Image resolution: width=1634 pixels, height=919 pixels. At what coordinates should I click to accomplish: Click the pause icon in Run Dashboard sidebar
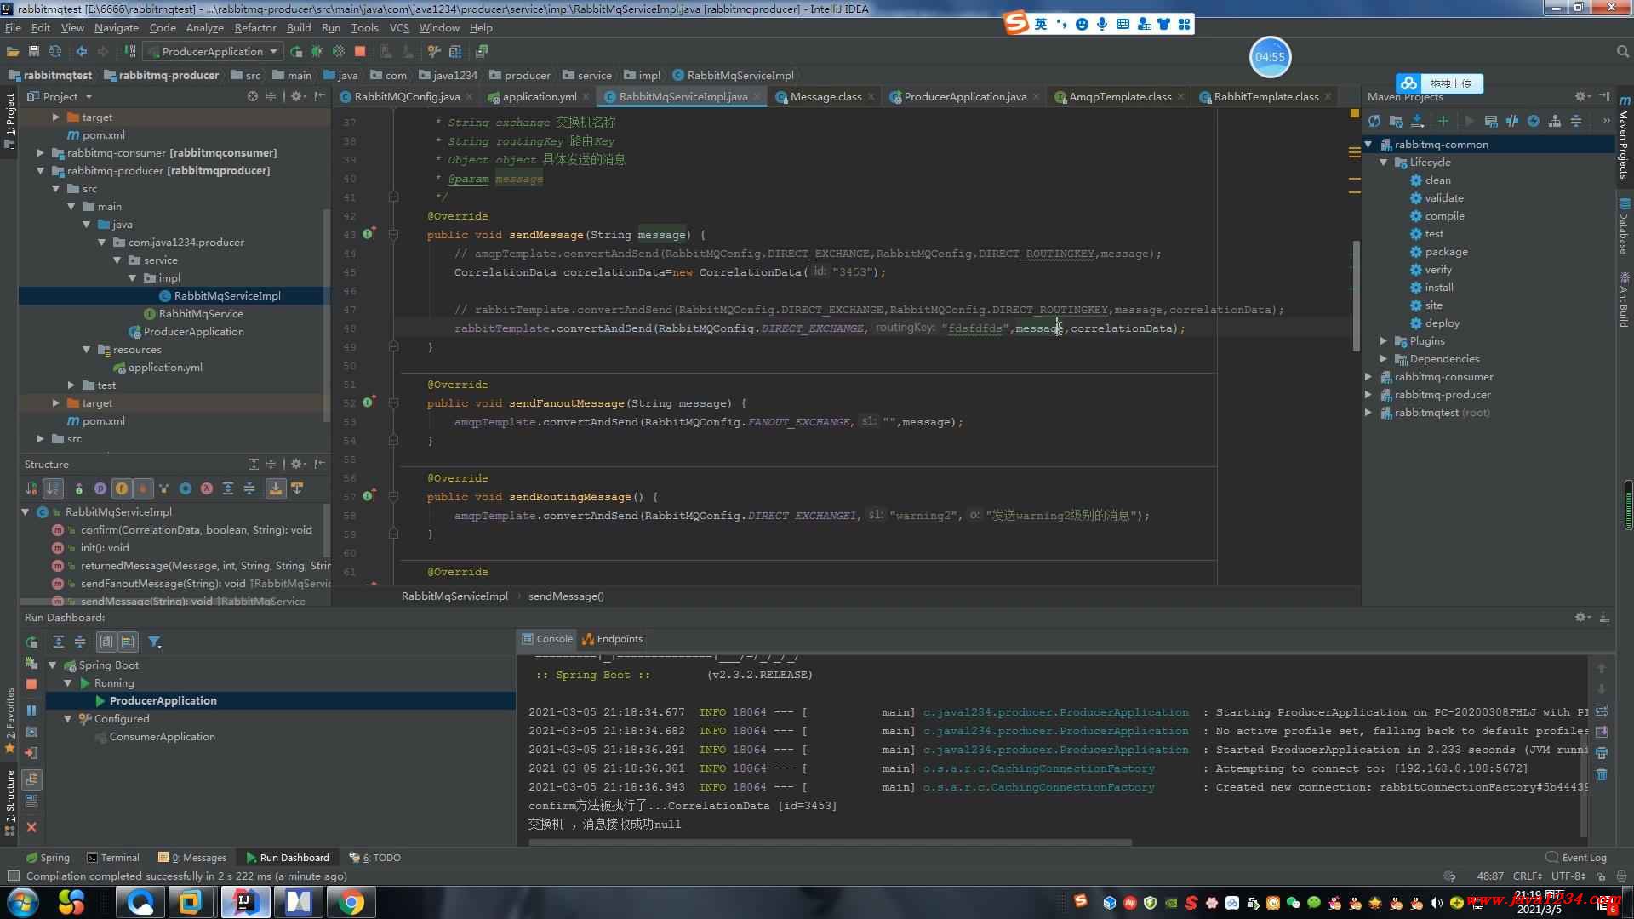pyautogui.click(x=31, y=710)
